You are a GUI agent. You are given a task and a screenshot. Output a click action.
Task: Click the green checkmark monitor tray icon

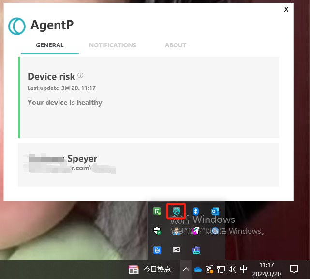point(157,211)
